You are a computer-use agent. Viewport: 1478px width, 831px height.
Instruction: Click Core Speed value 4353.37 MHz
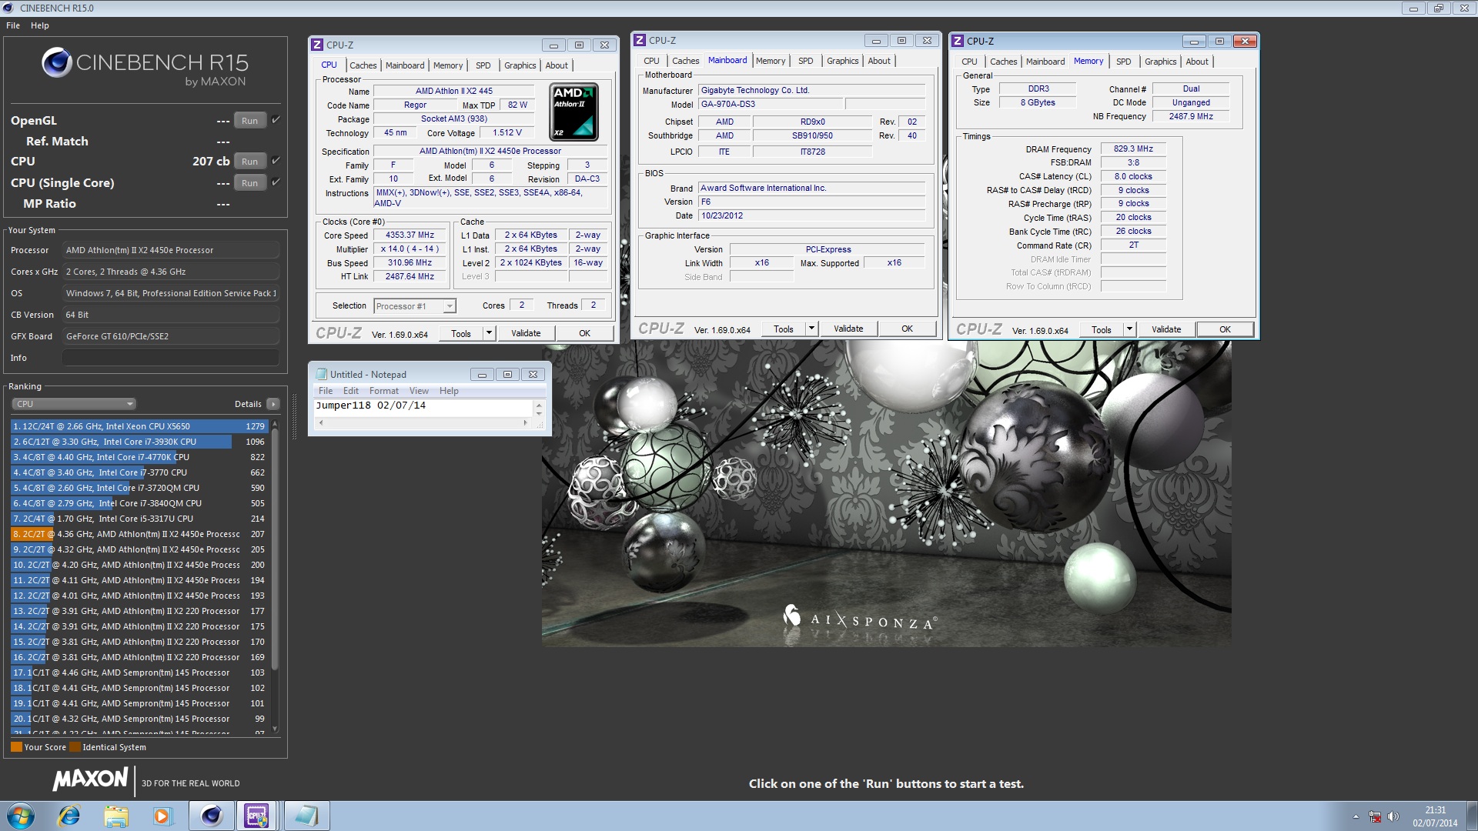pos(410,235)
